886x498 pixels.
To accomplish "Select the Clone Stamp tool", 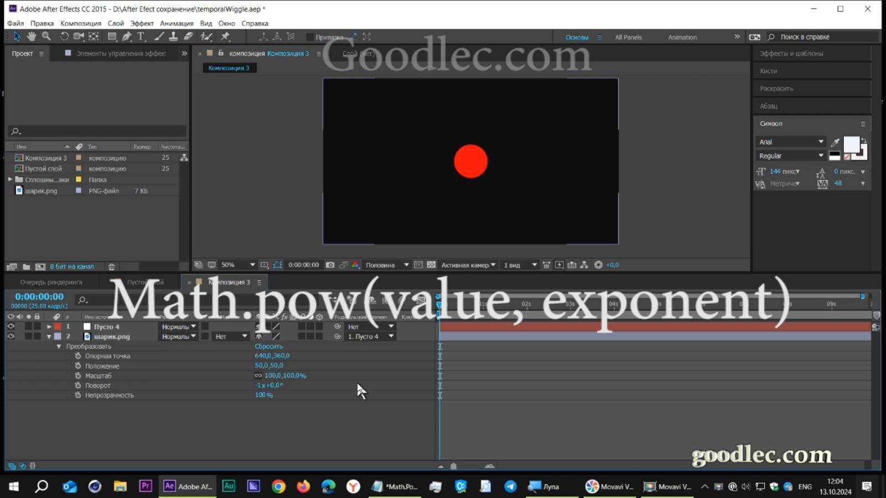I will click(173, 37).
